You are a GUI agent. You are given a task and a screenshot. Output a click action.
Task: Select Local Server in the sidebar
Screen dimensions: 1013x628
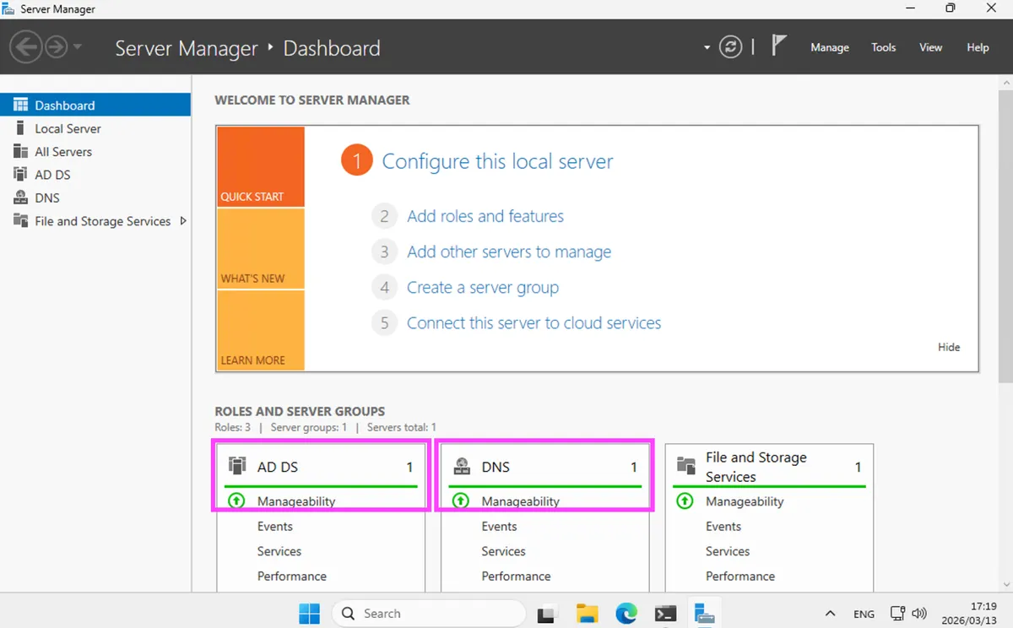click(x=68, y=128)
